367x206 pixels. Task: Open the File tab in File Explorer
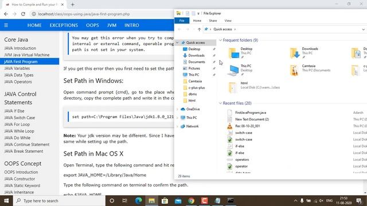[182, 21]
